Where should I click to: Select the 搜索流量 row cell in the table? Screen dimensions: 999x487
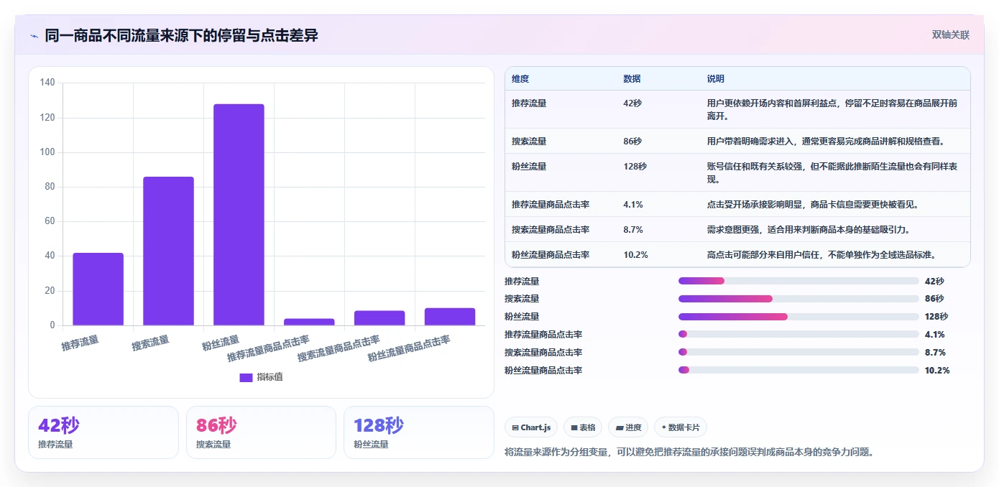click(529, 142)
